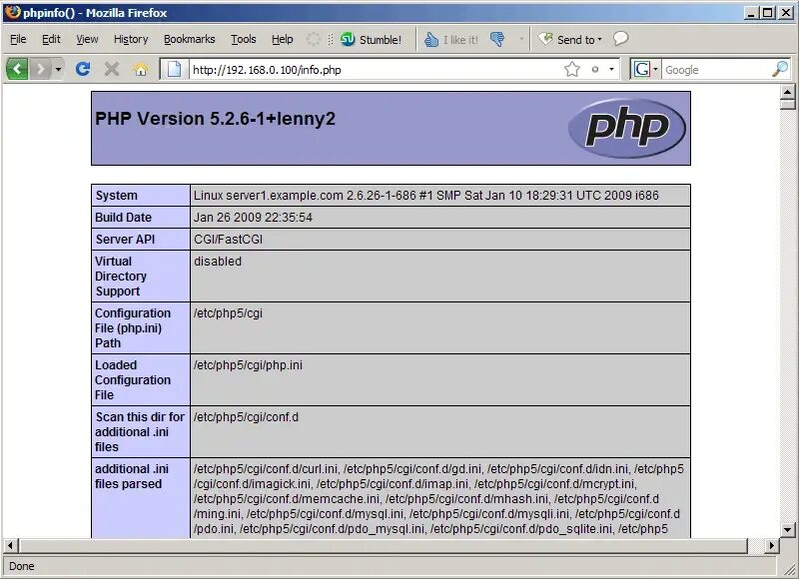Click the window resize grip icon
This screenshot has height=579, width=799.
790,569
